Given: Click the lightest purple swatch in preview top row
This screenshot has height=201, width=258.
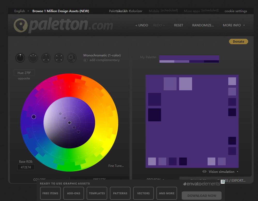Looking at the screenshot, I should 185,84.
